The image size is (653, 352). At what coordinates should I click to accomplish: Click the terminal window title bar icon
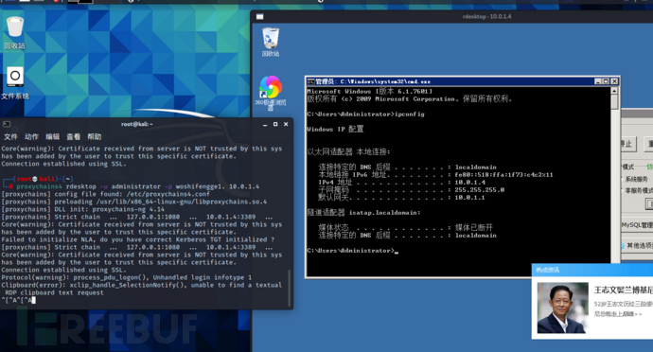[7, 124]
